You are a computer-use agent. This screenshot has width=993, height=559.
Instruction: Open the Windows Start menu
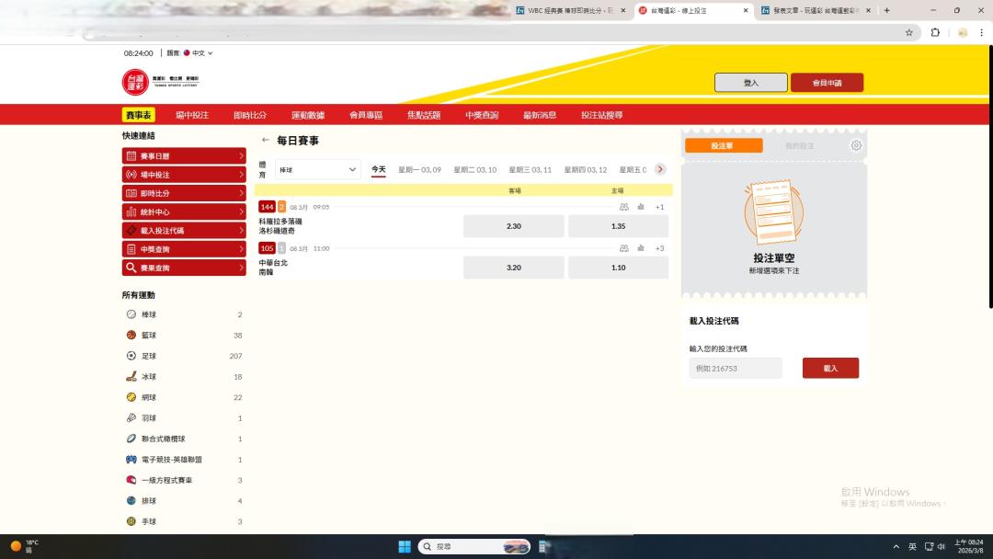(405, 546)
